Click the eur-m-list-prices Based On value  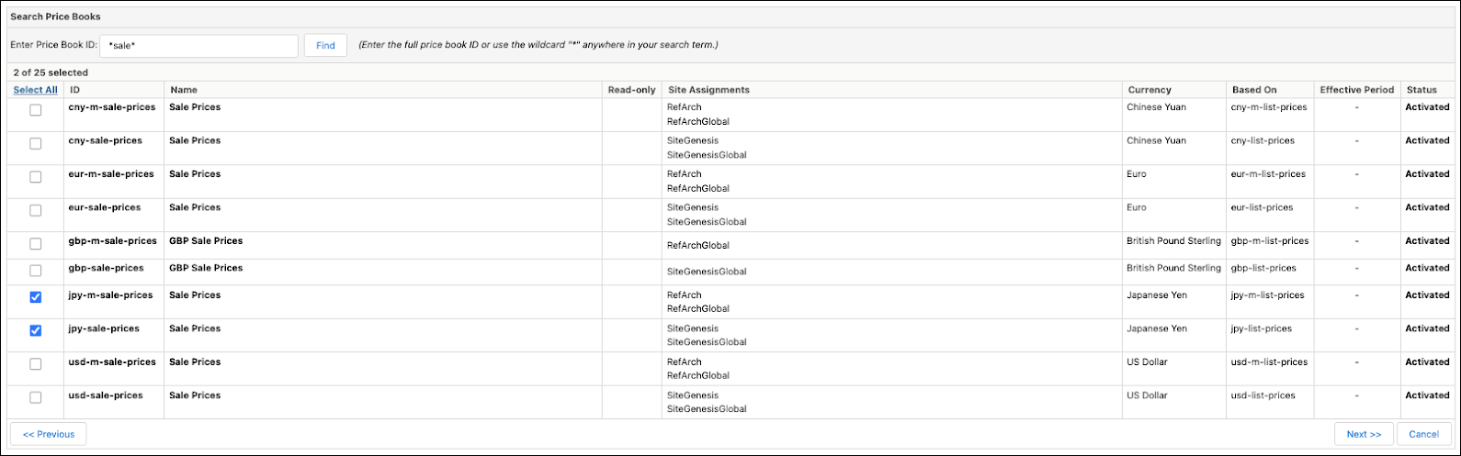[1268, 173]
